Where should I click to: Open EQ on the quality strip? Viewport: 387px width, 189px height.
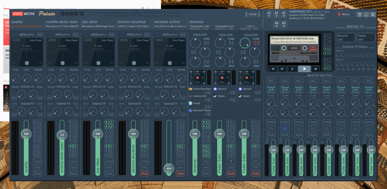pyautogui.click(x=40, y=35)
